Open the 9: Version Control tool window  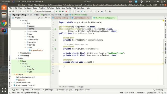click(83, 90)
